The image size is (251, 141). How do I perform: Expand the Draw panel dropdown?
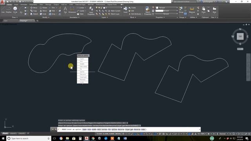15,17
